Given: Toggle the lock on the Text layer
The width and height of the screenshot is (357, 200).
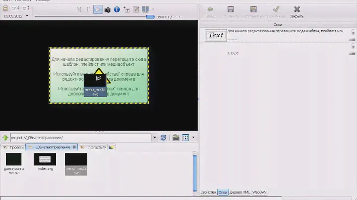Looking at the screenshot, I should pyautogui.click(x=353, y=32).
